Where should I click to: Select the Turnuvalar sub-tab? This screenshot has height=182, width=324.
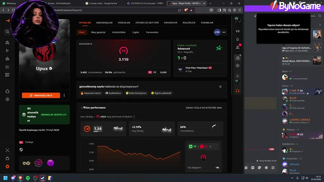tap(152, 32)
